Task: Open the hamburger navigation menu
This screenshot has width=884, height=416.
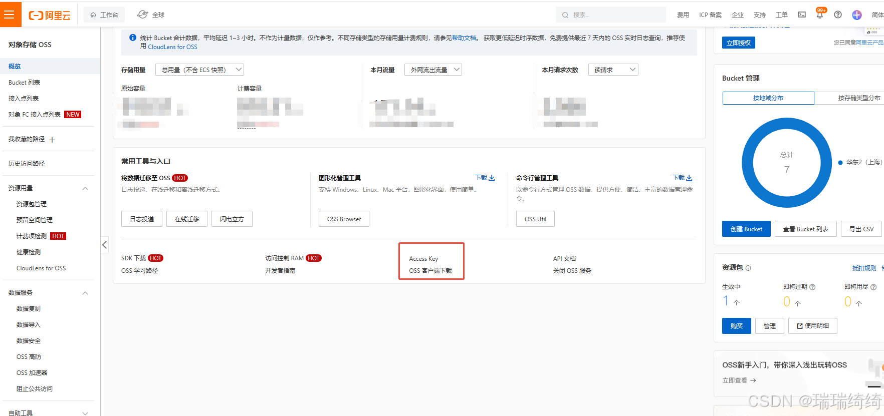Action: (9, 15)
